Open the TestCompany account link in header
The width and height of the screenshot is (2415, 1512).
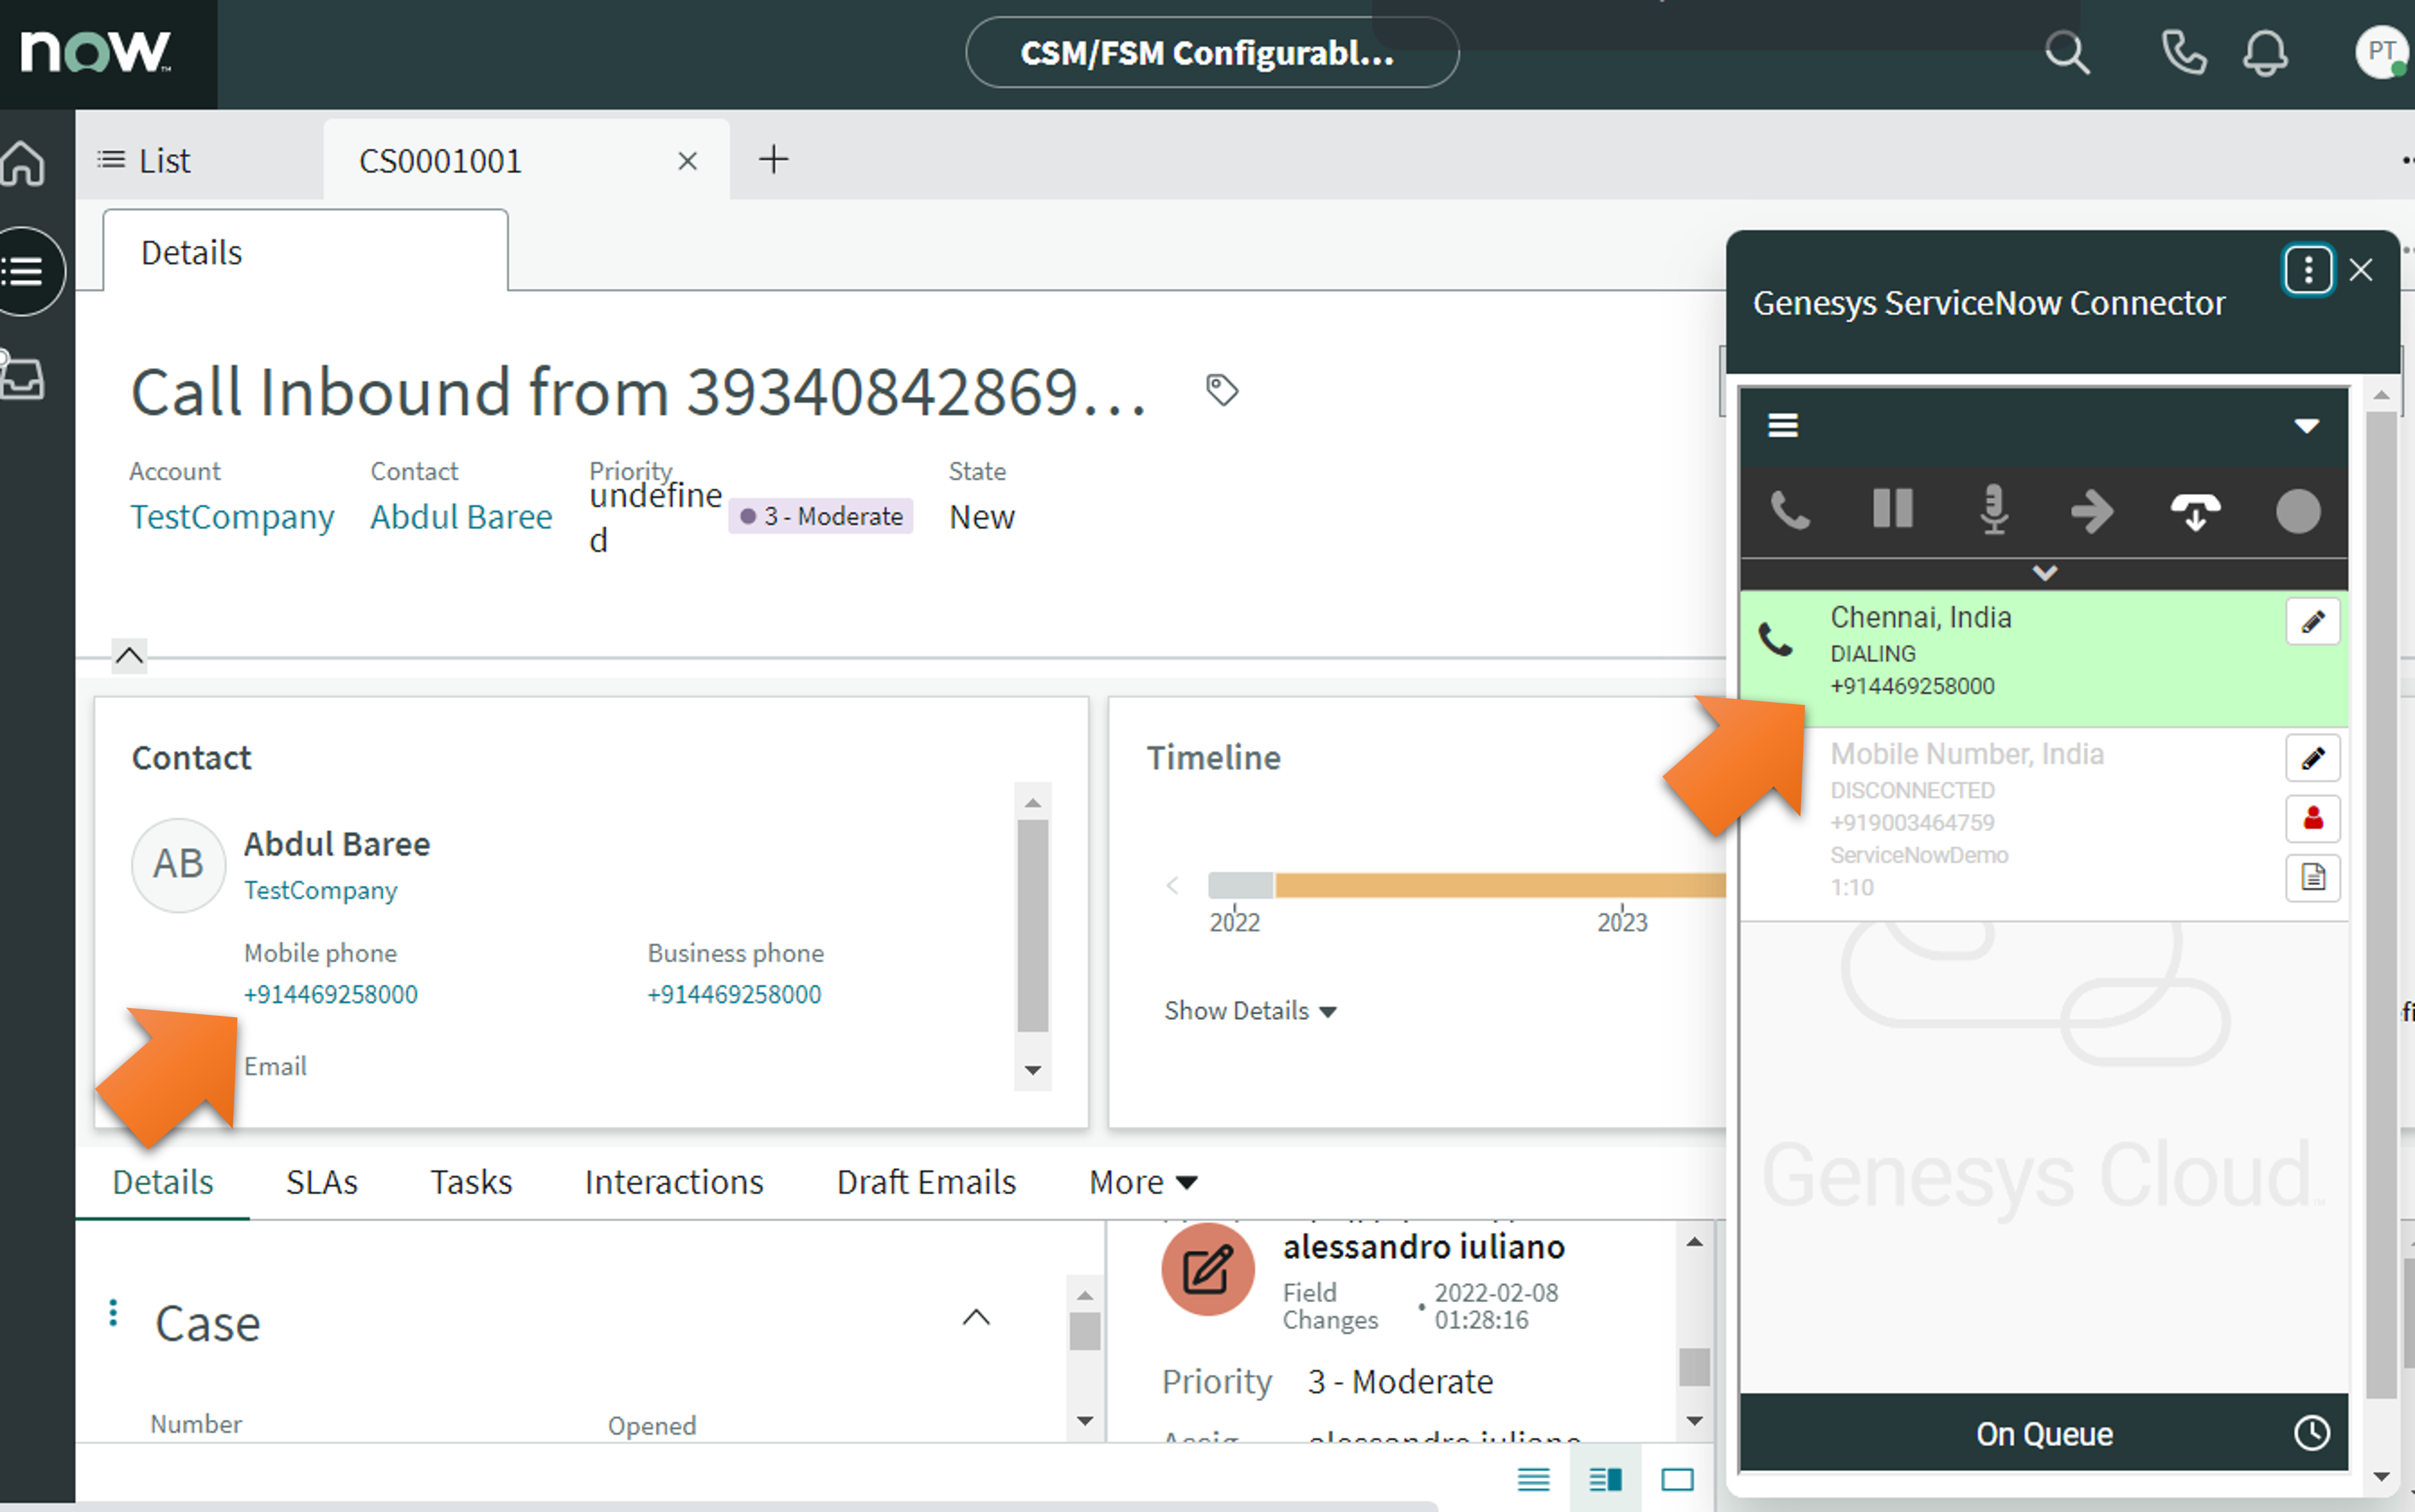click(x=232, y=517)
